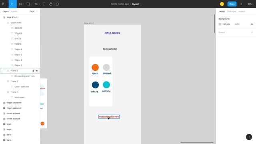256x144 pixels.
Task: Click the user avatar in the toolbar
Action: pyautogui.click(x=222, y=4)
